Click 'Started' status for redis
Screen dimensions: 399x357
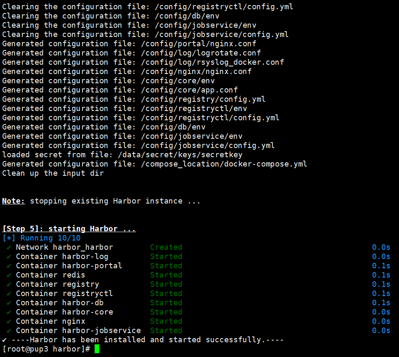[x=166, y=275]
